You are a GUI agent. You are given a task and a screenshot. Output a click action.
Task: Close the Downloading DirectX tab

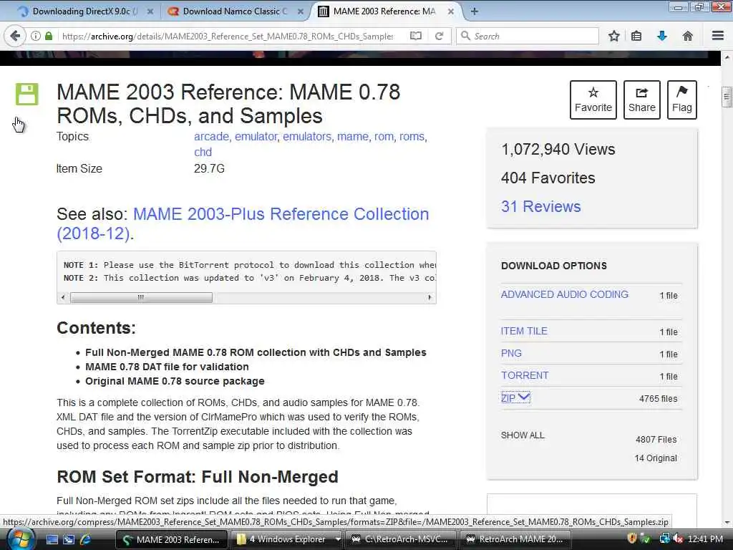pyautogui.click(x=150, y=11)
